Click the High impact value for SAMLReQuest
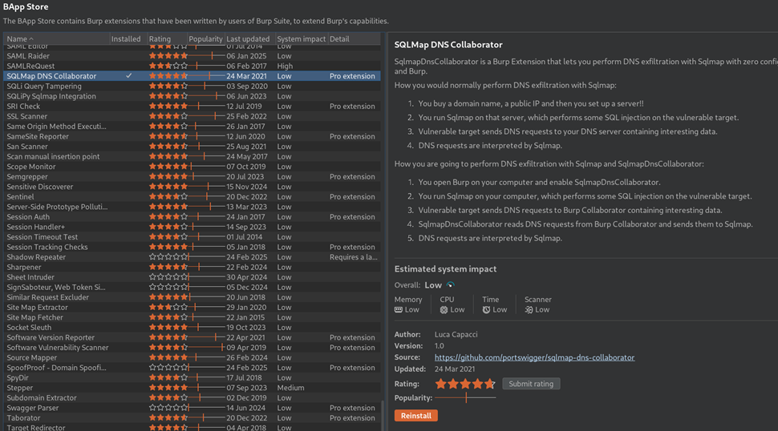 (x=285, y=66)
